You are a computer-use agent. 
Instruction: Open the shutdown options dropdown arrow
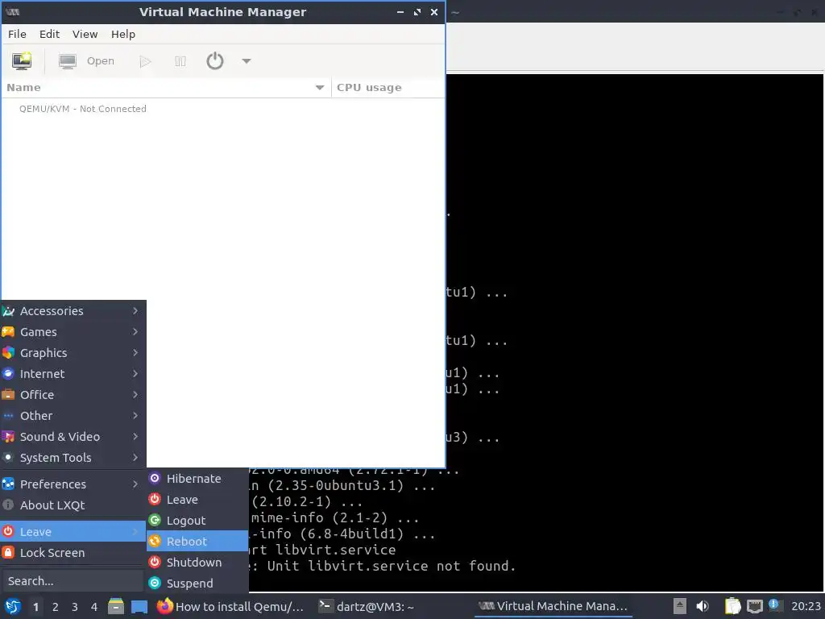pos(247,61)
